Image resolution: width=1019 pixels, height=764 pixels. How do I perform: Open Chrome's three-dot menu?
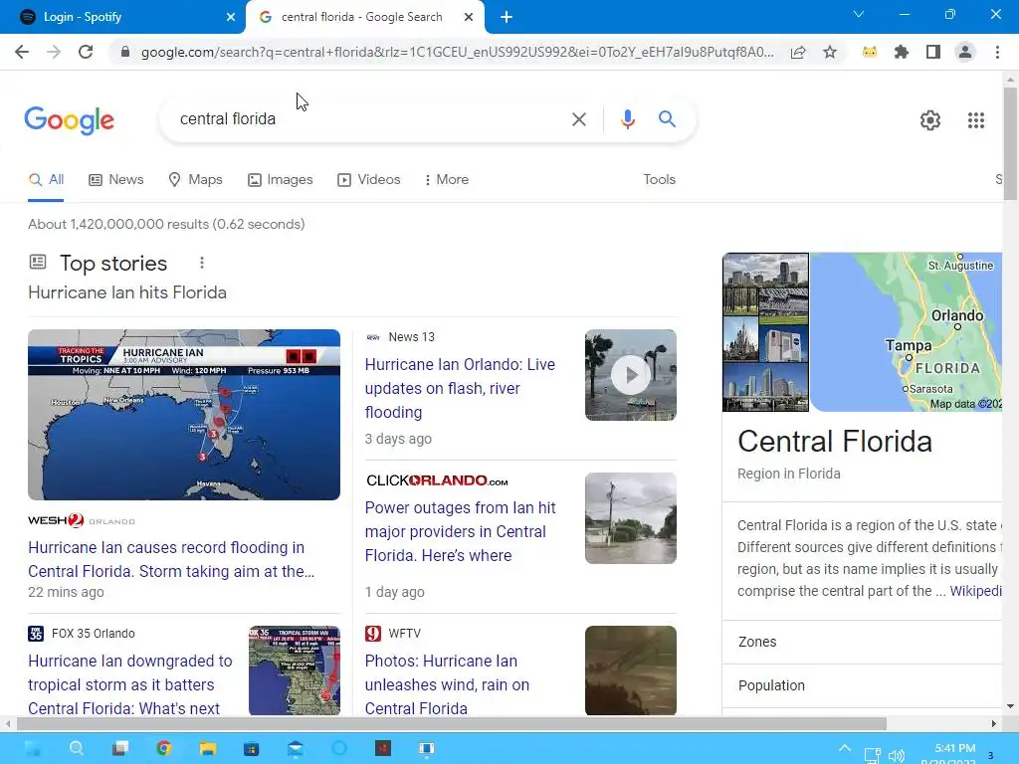click(997, 52)
